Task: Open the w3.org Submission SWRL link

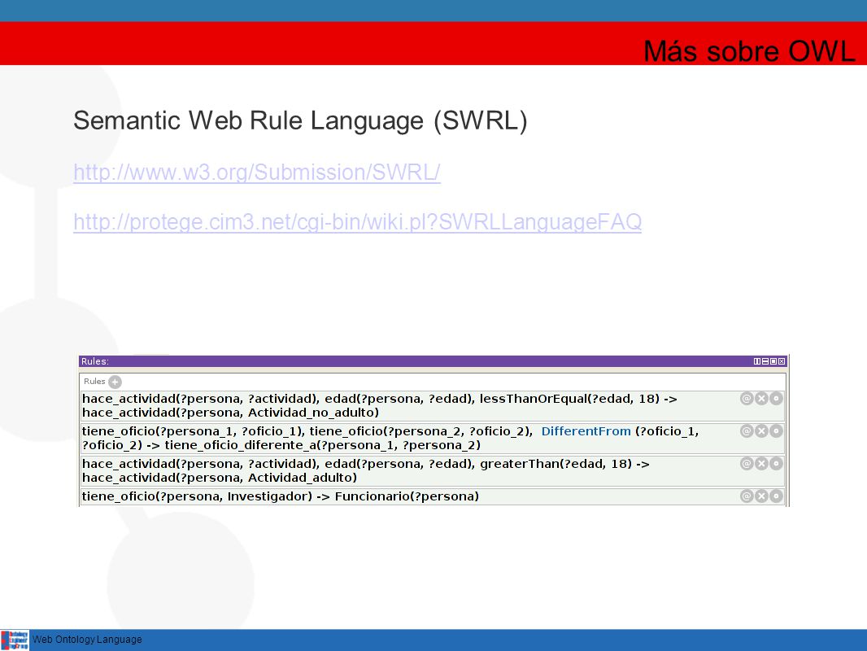Action: pos(257,173)
